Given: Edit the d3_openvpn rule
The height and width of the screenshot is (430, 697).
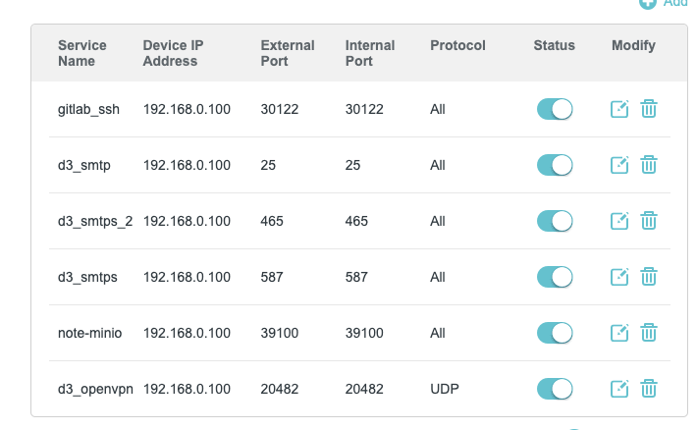Looking at the screenshot, I should click(x=619, y=390).
